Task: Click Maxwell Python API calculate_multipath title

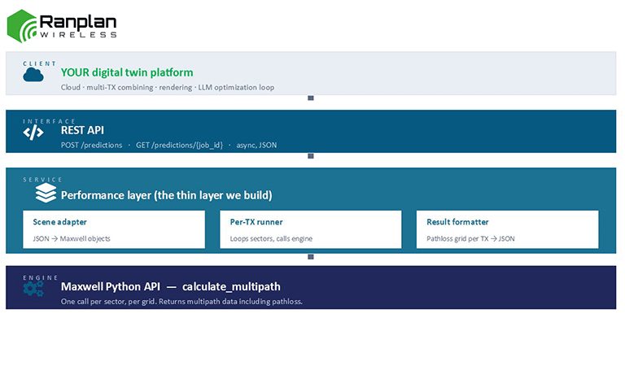Action: (x=171, y=287)
